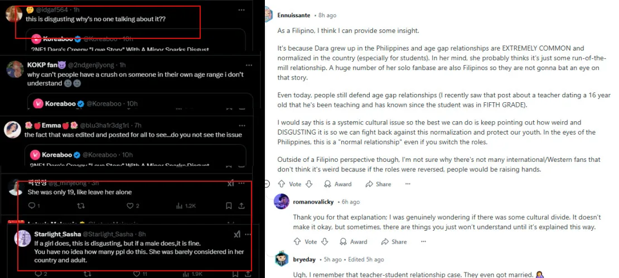The image size is (619, 278).
Task: Open more menu on Emma's tweet
Action: pyautogui.click(x=241, y=125)
